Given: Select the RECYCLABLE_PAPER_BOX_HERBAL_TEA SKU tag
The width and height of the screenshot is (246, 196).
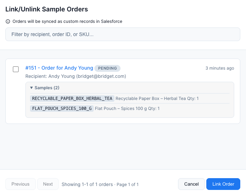Looking at the screenshot, I should coord(72,99).
